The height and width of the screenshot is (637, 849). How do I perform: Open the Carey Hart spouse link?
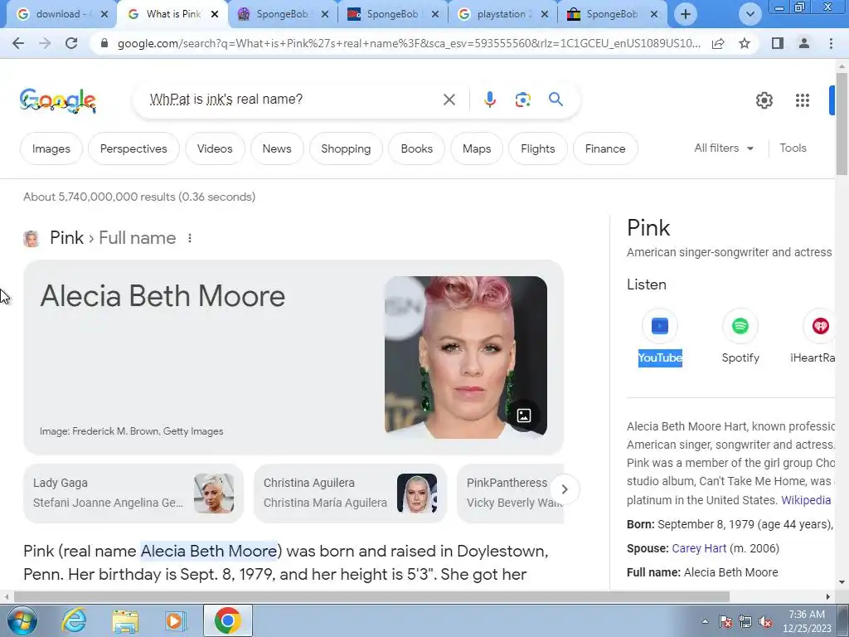[698, 548]
